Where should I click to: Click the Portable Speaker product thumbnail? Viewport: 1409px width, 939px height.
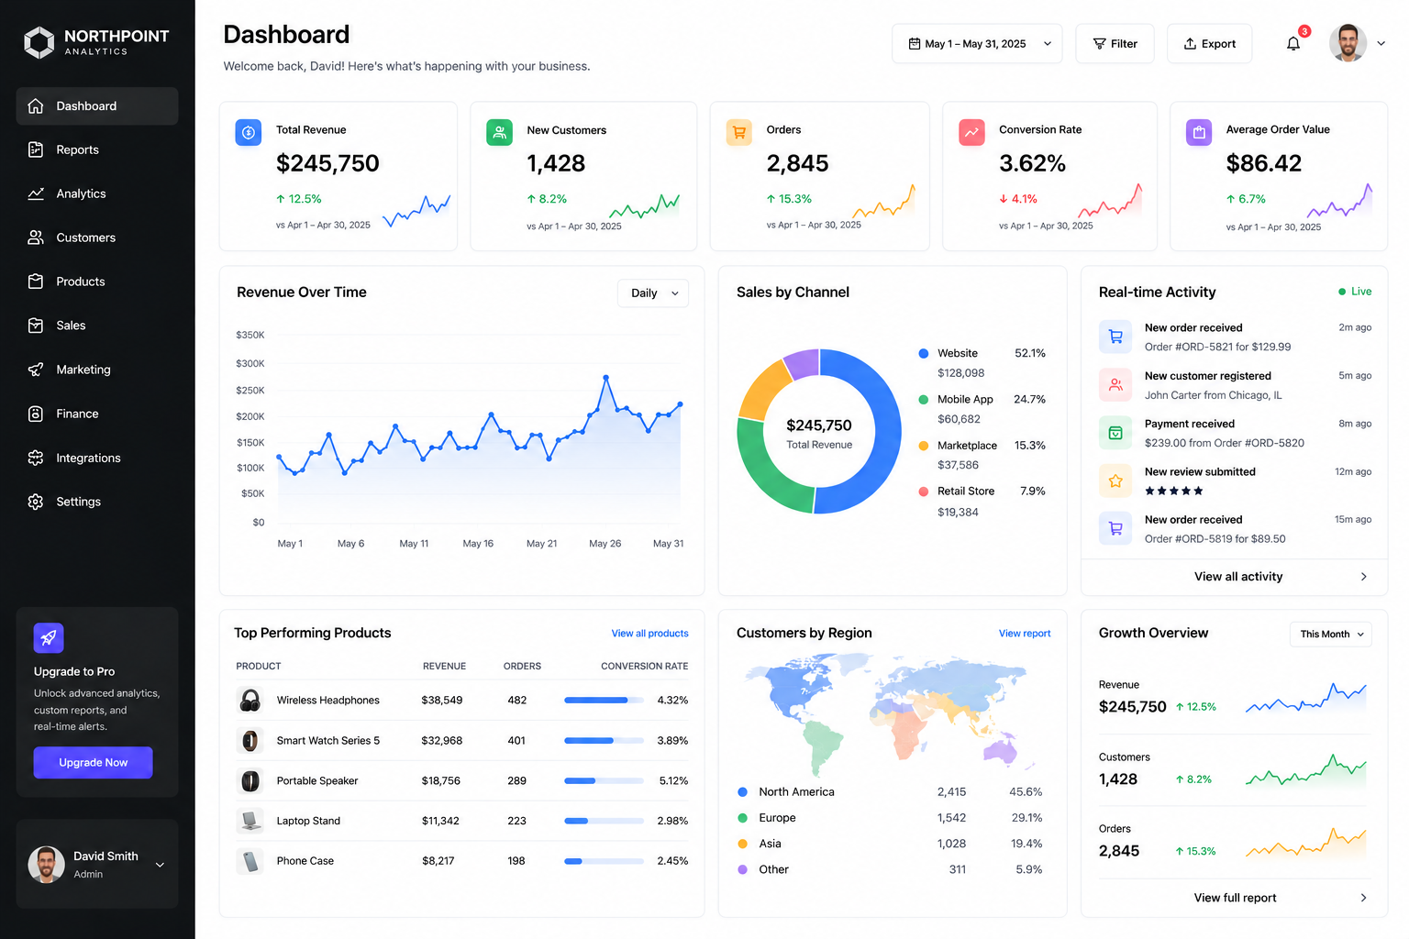tap(250, 781)
